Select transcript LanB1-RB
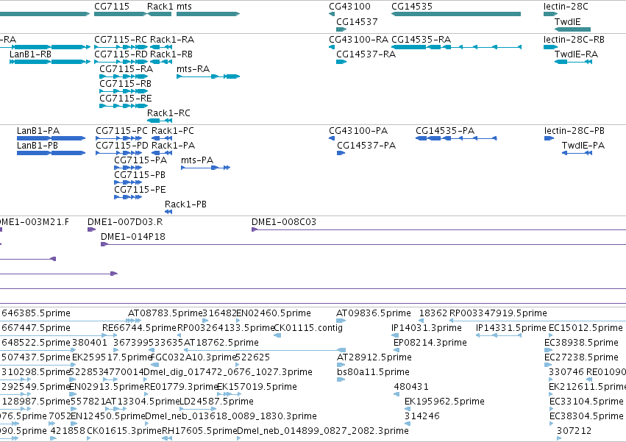The height and width of the screenshot is (442, 626). tap(30, 54)
